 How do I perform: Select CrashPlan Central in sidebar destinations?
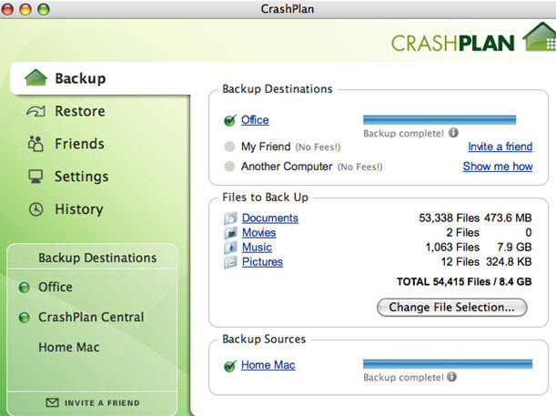click(91, 317)
